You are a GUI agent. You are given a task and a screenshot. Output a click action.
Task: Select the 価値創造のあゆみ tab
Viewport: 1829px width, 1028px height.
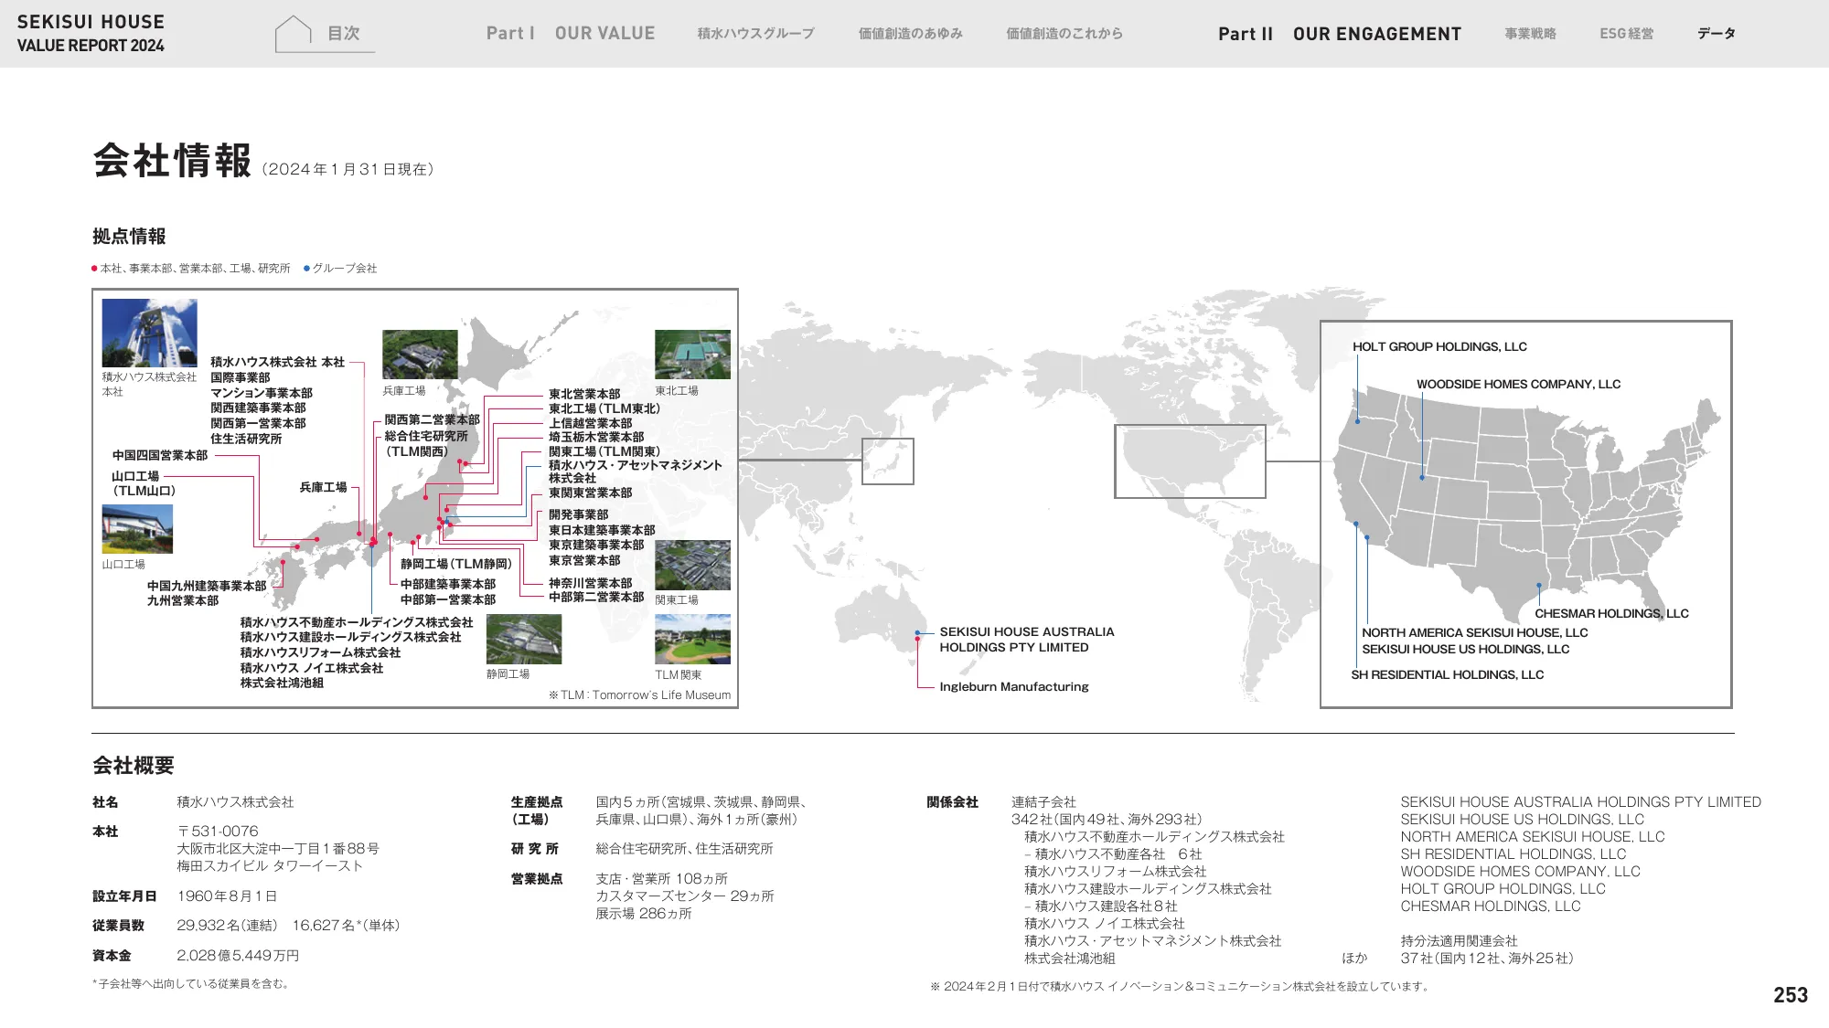pyautogui.click(x=910, y=34)
